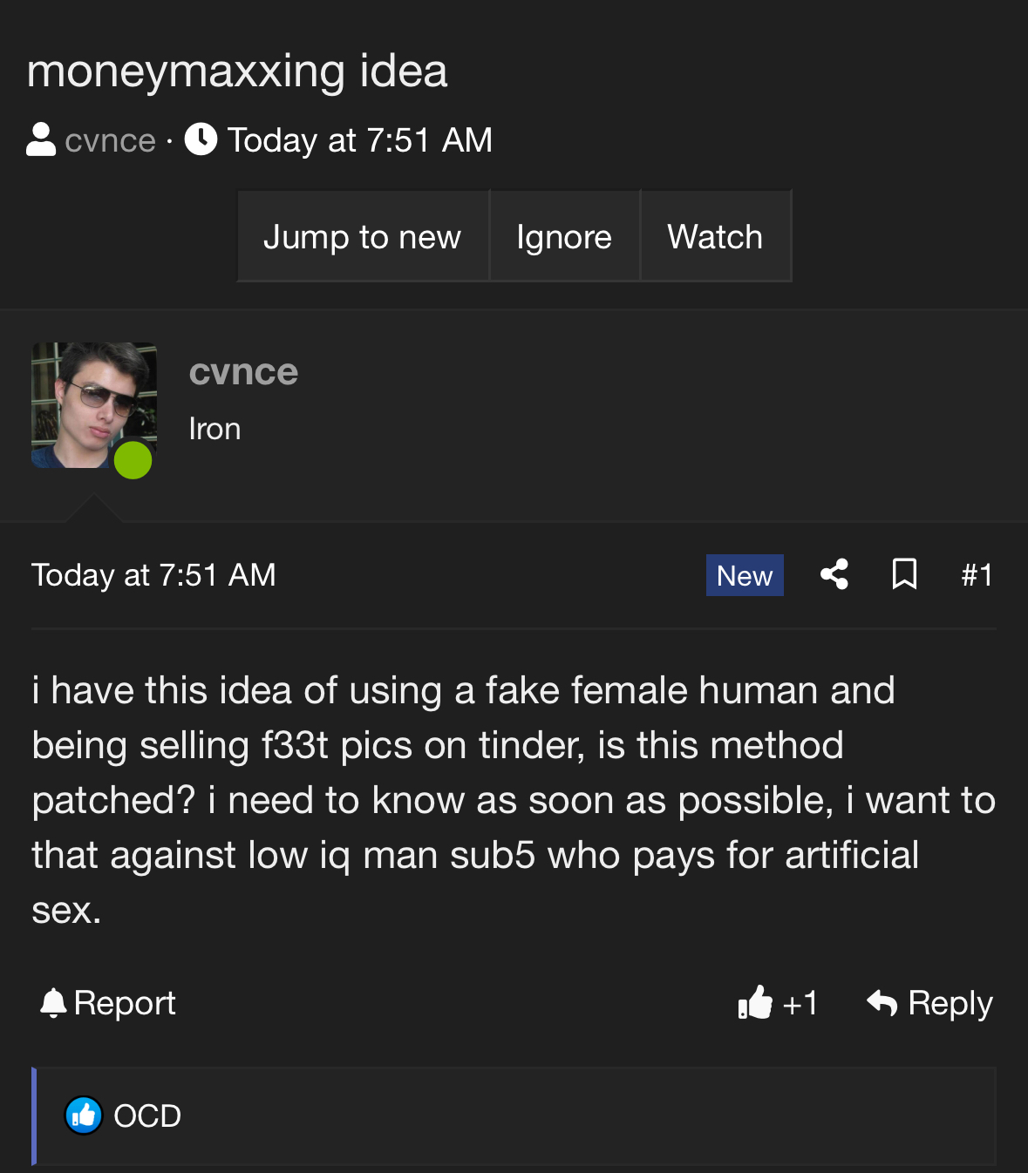Open the OCD user who liked the post
This screenshot has width=1028, height=1173.
[x=147, y=1115]
